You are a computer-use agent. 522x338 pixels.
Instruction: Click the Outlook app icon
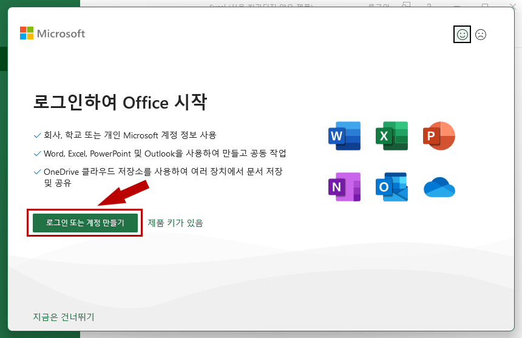click(x=391, y=187)
